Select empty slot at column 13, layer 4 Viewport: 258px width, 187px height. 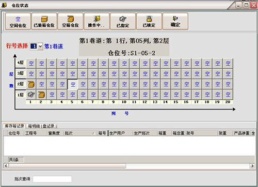tap(155, 64)
